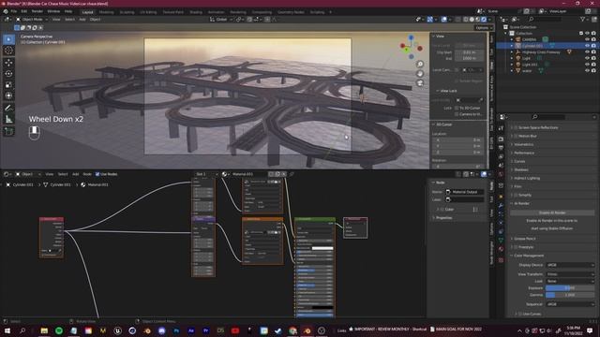The height and width of the screenshot is (337, 600).
Task: Click the viewport zoom magnifier icon
Action: (x=420, y=65)
